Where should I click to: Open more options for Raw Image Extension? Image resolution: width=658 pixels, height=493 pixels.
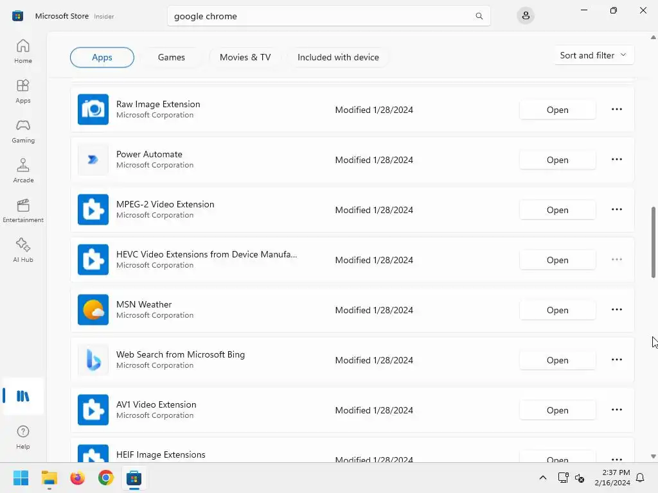[616, 109]
